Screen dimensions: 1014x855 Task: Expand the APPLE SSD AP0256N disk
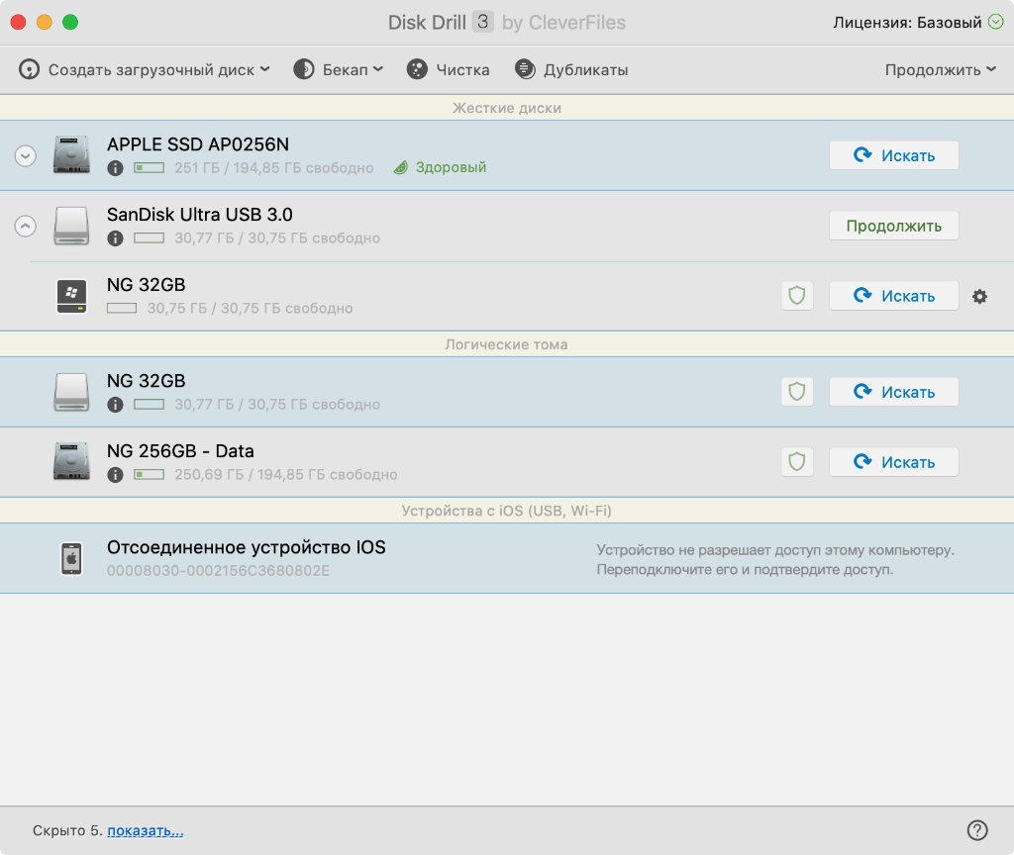click(x=25, y=155)
